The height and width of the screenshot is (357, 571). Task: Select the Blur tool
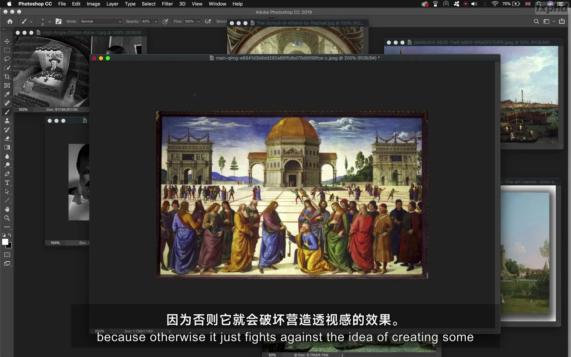[x=7, y=156]
